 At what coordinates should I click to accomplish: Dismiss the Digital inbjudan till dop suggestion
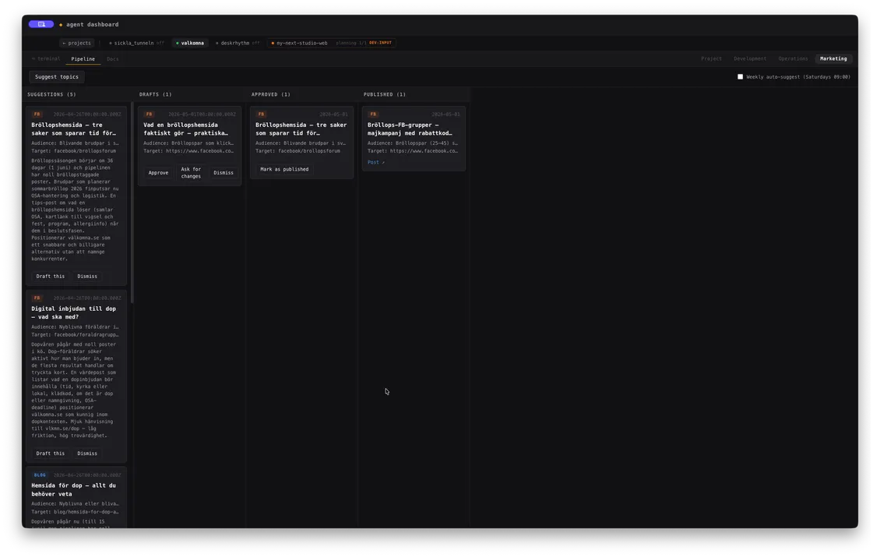click(87, 453)
